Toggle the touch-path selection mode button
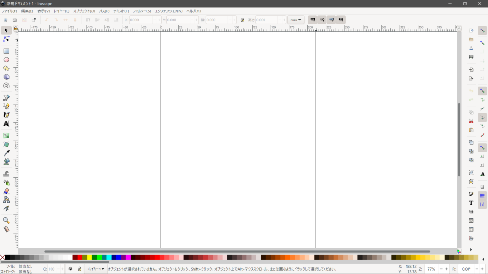Viewport: 488px width, 274px height. pyautogui.click(x=34, y=20)
